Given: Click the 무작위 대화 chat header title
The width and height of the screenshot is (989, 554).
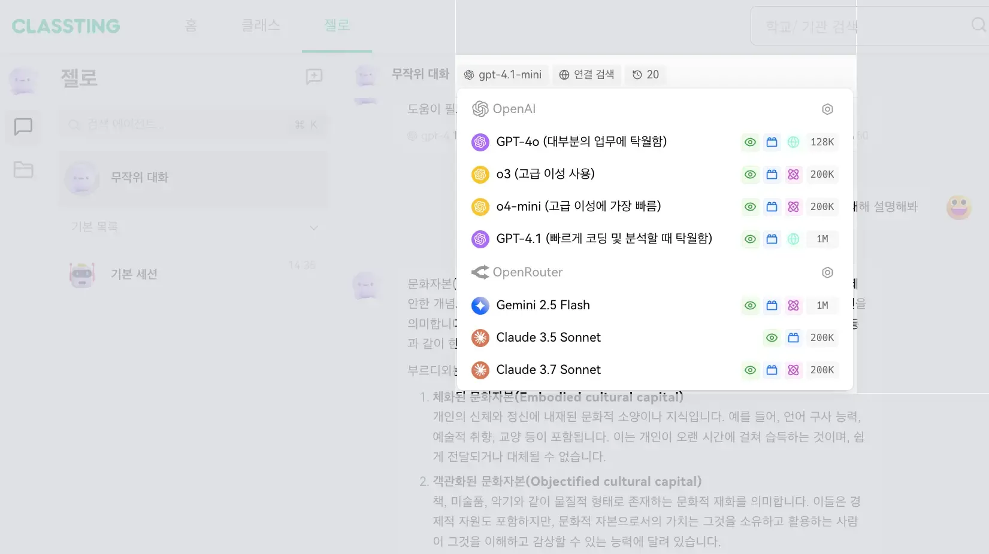Looking at the screenshot, I should coord(421,74).
